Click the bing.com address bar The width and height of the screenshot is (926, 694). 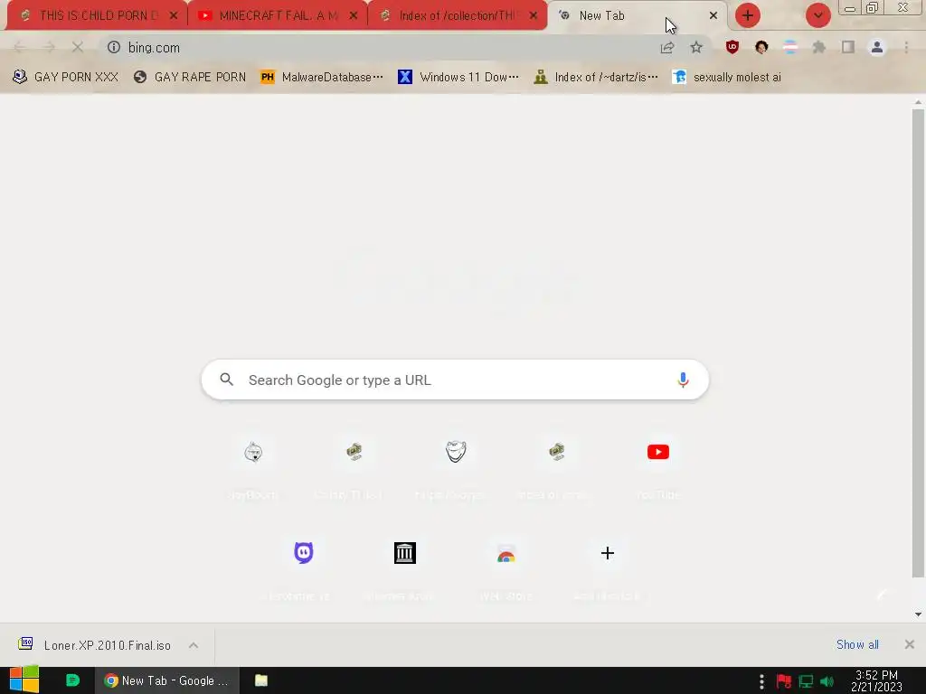point(378,47)
